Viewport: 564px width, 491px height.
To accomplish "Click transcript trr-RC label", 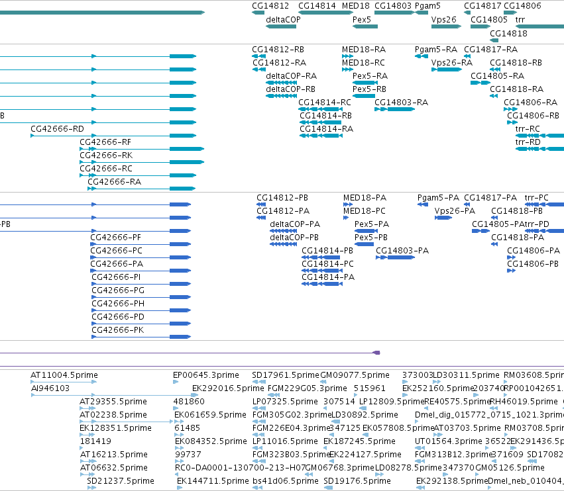I will [x=528, y=129].
